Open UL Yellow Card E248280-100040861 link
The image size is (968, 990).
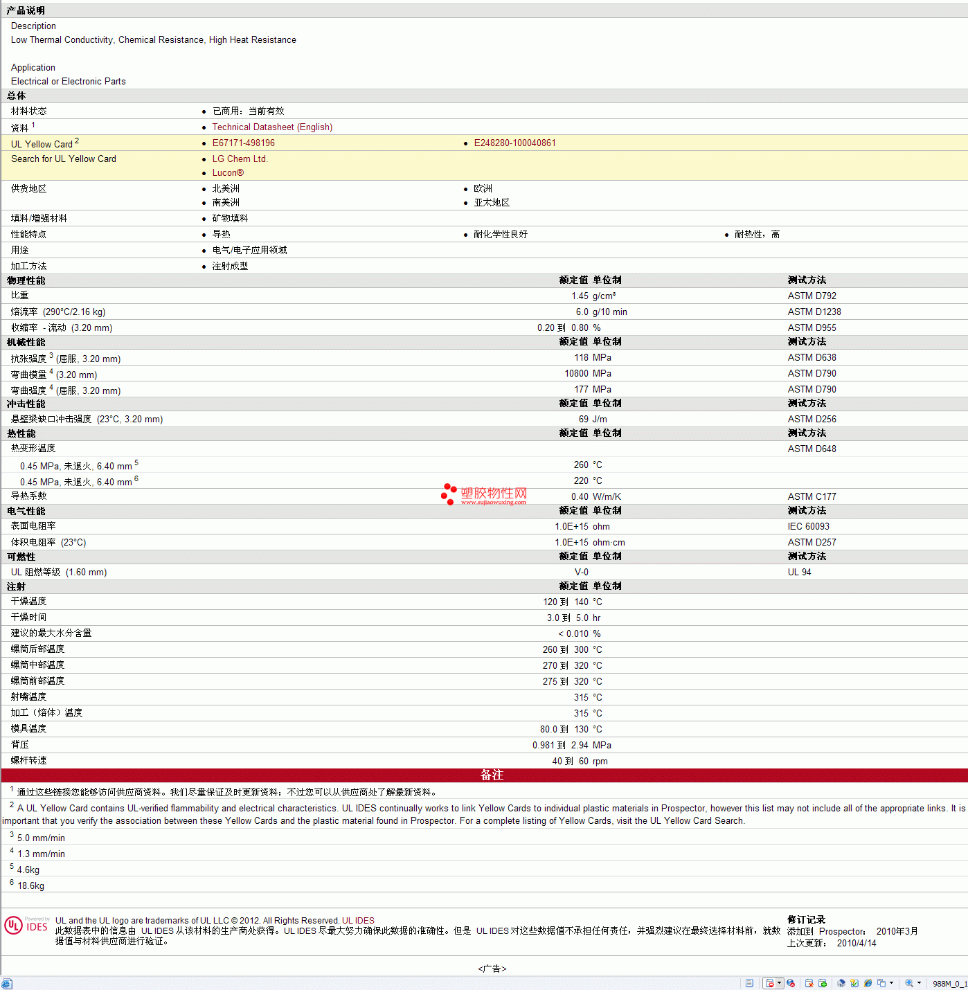(x=514, y=143)
